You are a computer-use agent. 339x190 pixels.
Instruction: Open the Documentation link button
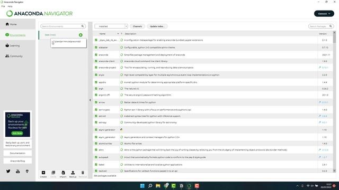[17, 153]
